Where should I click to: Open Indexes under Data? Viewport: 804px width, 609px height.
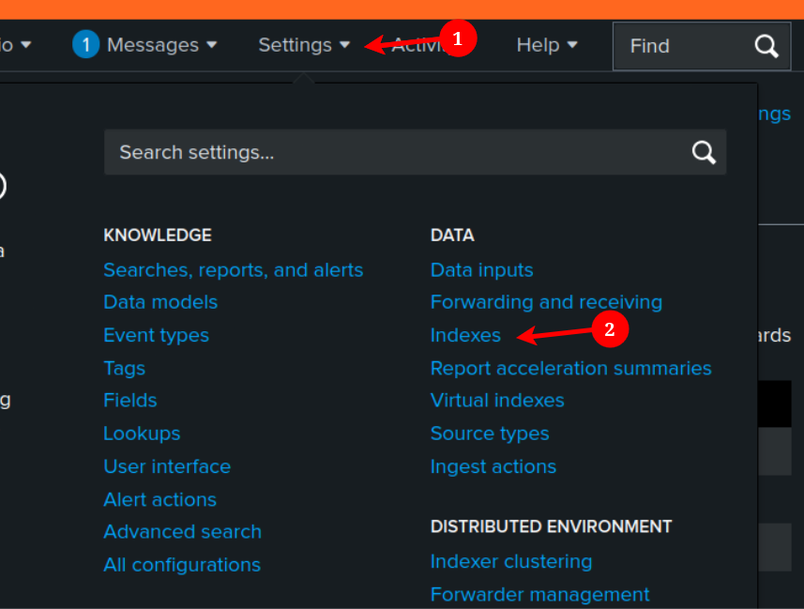point(465,335)
